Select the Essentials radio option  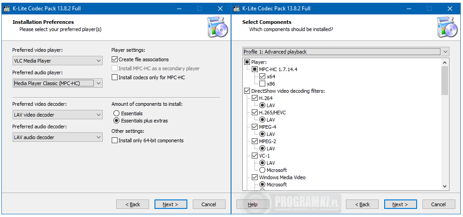(116, 113)
